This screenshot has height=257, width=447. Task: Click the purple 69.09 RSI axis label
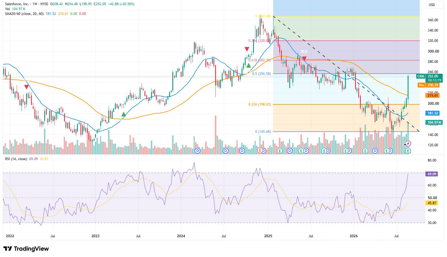coord(432,174)
